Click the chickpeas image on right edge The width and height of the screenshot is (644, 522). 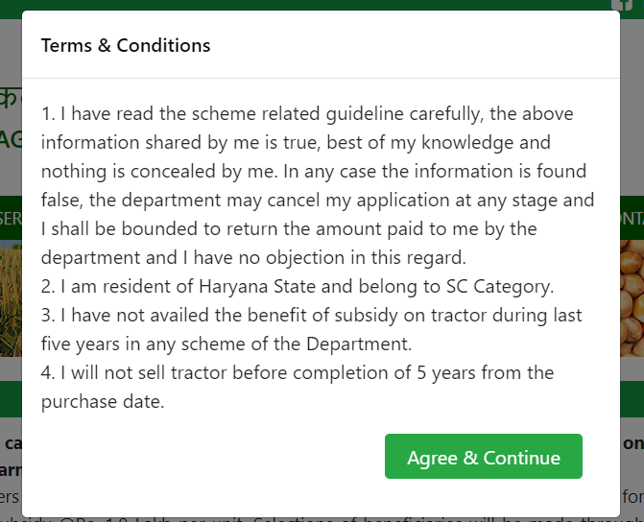click(x=632, y=298)
